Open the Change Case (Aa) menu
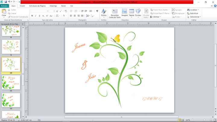217x122 pixels. point(51,16)
